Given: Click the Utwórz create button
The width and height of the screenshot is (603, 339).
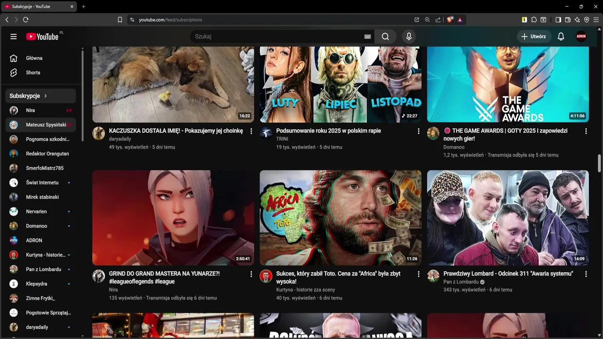Looking at the screenshot, I should [534, 37].
